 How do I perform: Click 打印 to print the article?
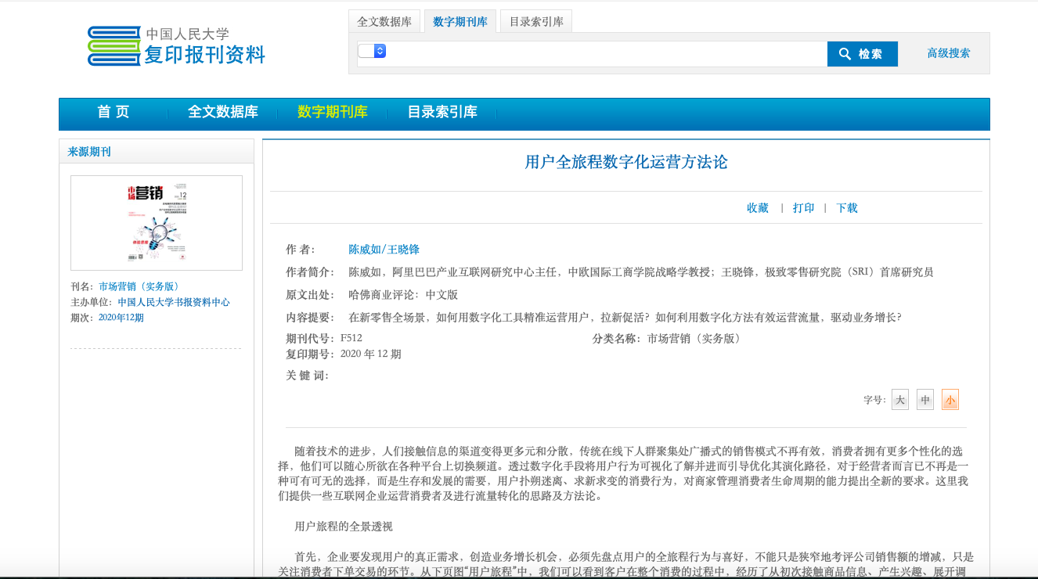click(x=803, y=208)
